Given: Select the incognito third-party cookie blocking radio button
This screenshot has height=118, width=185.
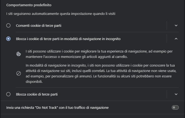Looking at the screenshot, I should [8, 39].
